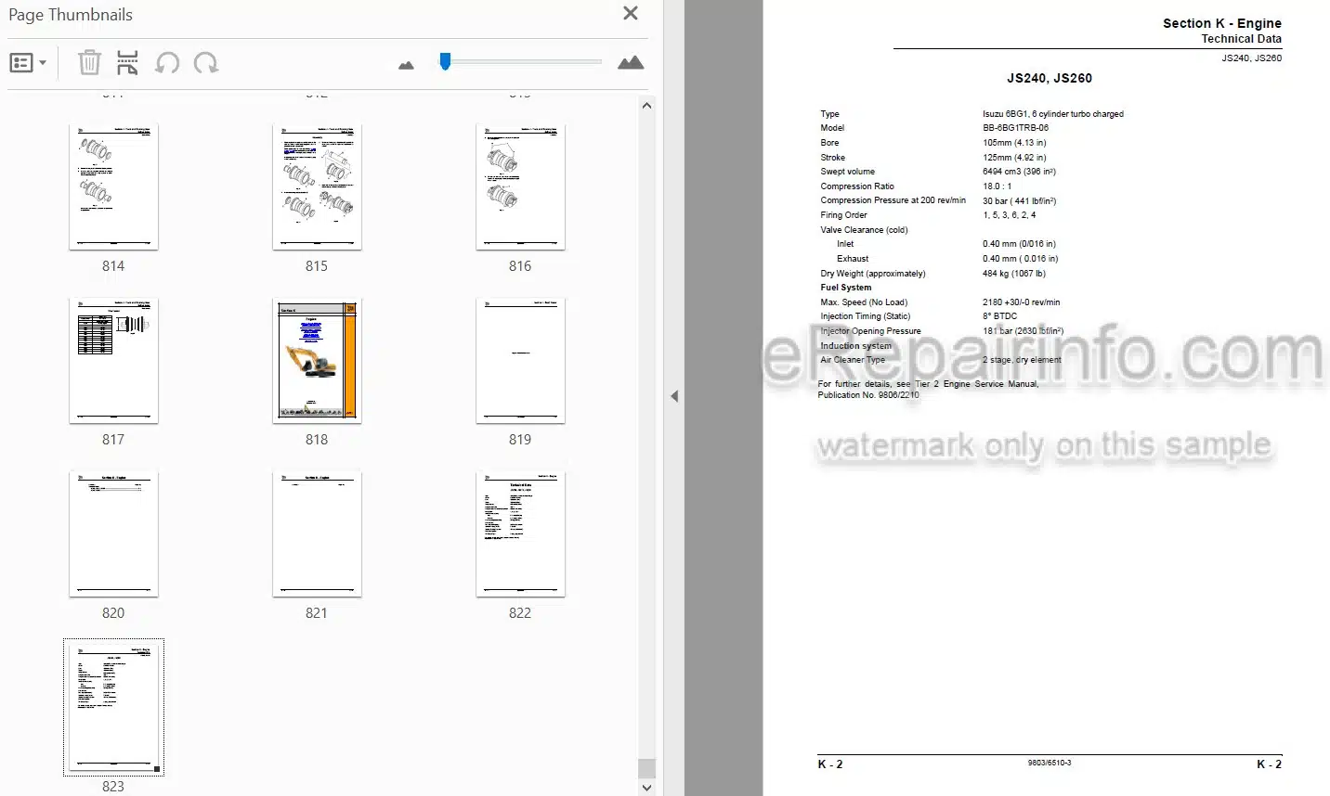Click stroke value '125mm (4.92 in)'
The height and width of the screenshot is (796, 1330).
pyautogui.click(x=1014, y=158)
